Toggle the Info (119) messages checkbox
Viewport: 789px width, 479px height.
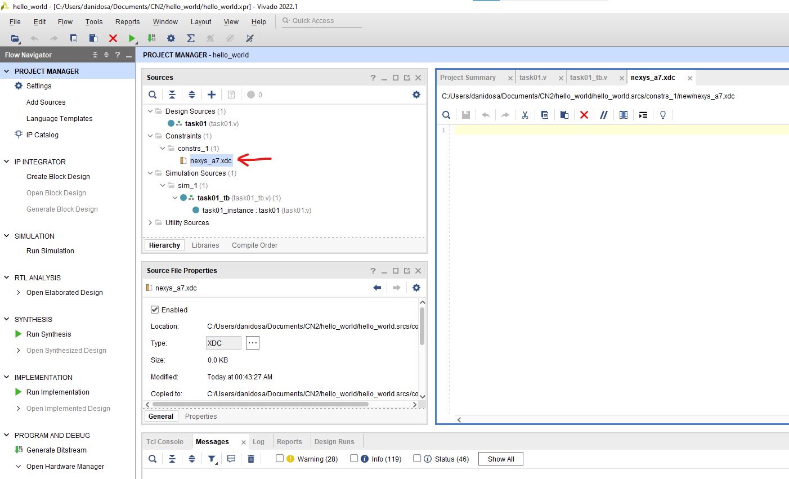tap(354, 458)
